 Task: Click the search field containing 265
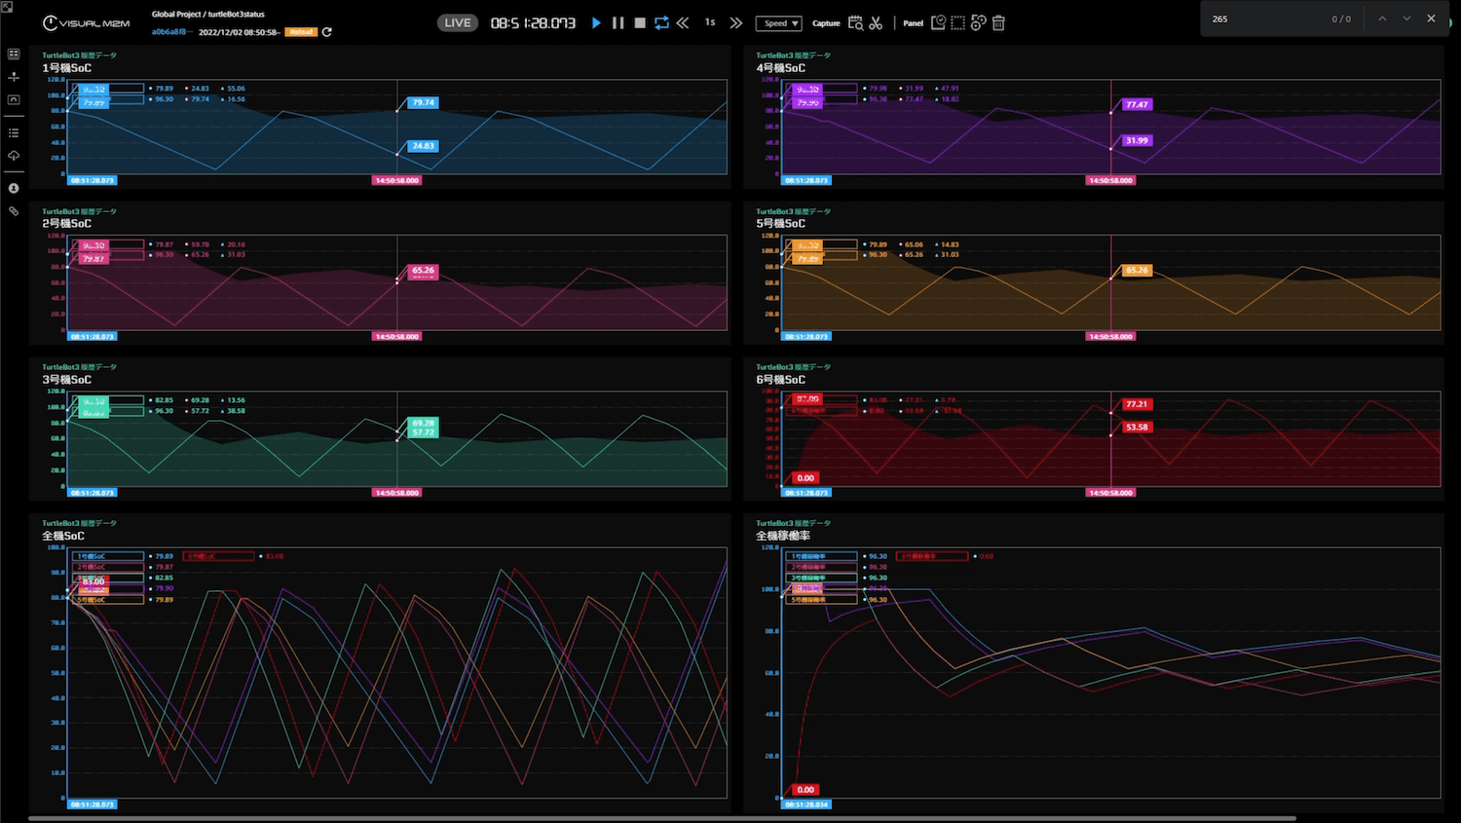pos(1266,19)
